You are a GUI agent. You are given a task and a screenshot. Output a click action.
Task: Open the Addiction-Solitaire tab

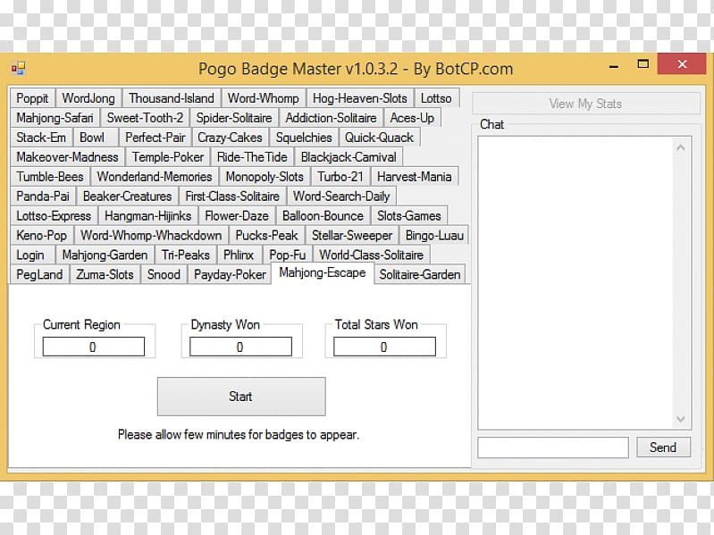(x=331, y=118)
